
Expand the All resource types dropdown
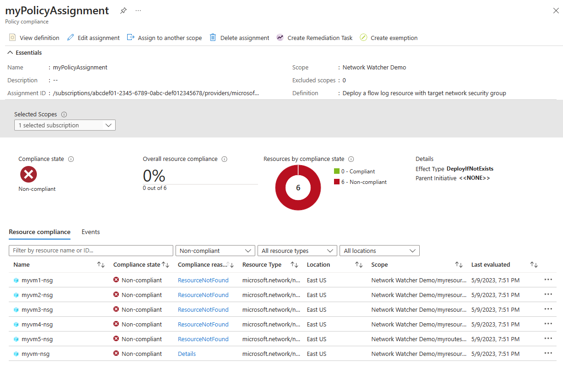pos(297,251)
